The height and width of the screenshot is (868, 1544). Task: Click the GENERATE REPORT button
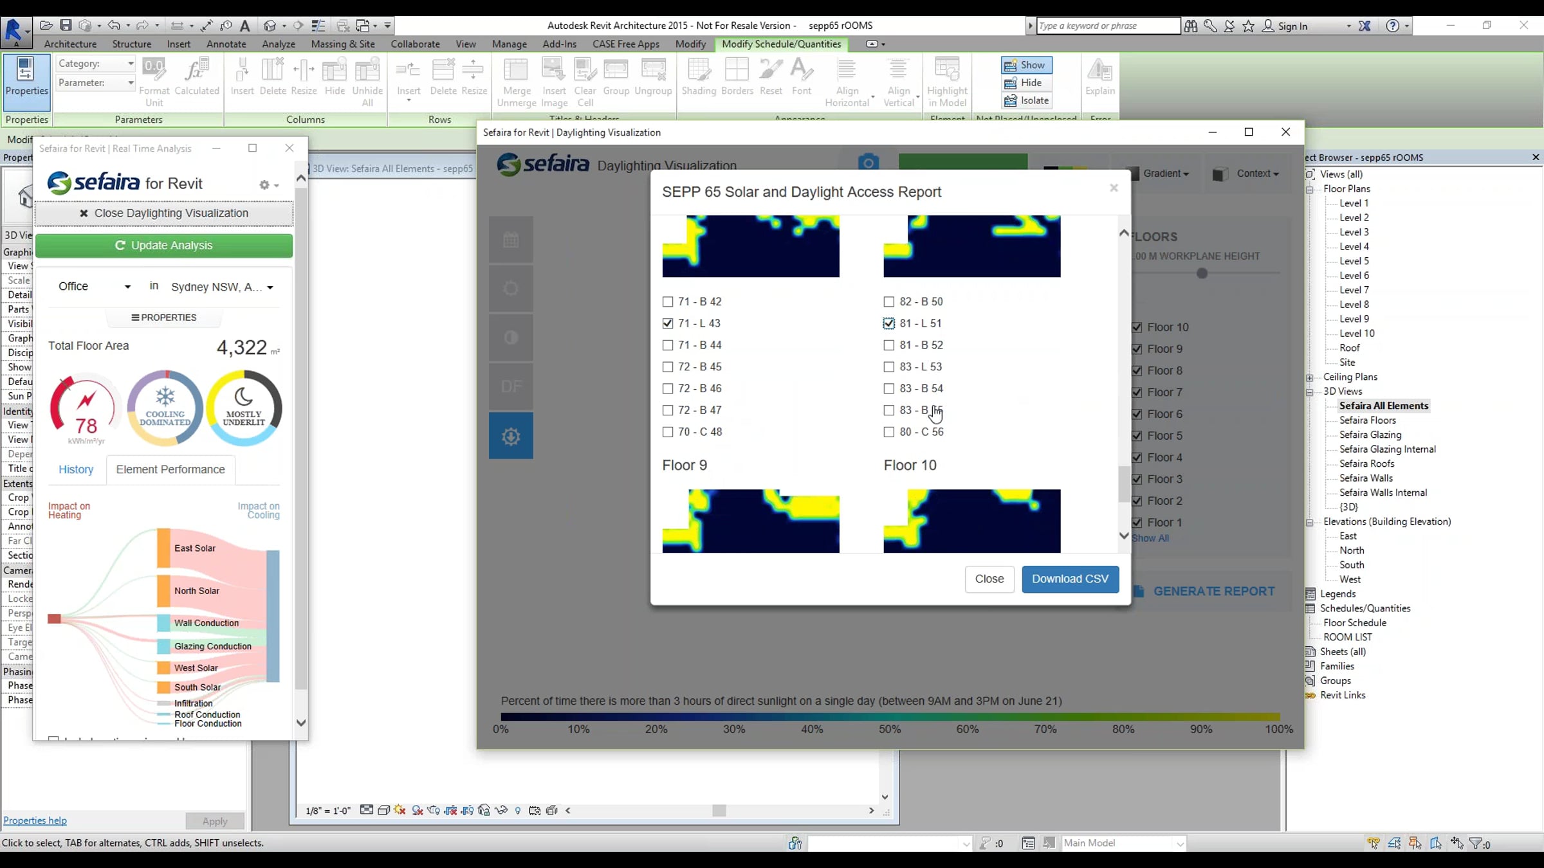tap(1206, 591)
